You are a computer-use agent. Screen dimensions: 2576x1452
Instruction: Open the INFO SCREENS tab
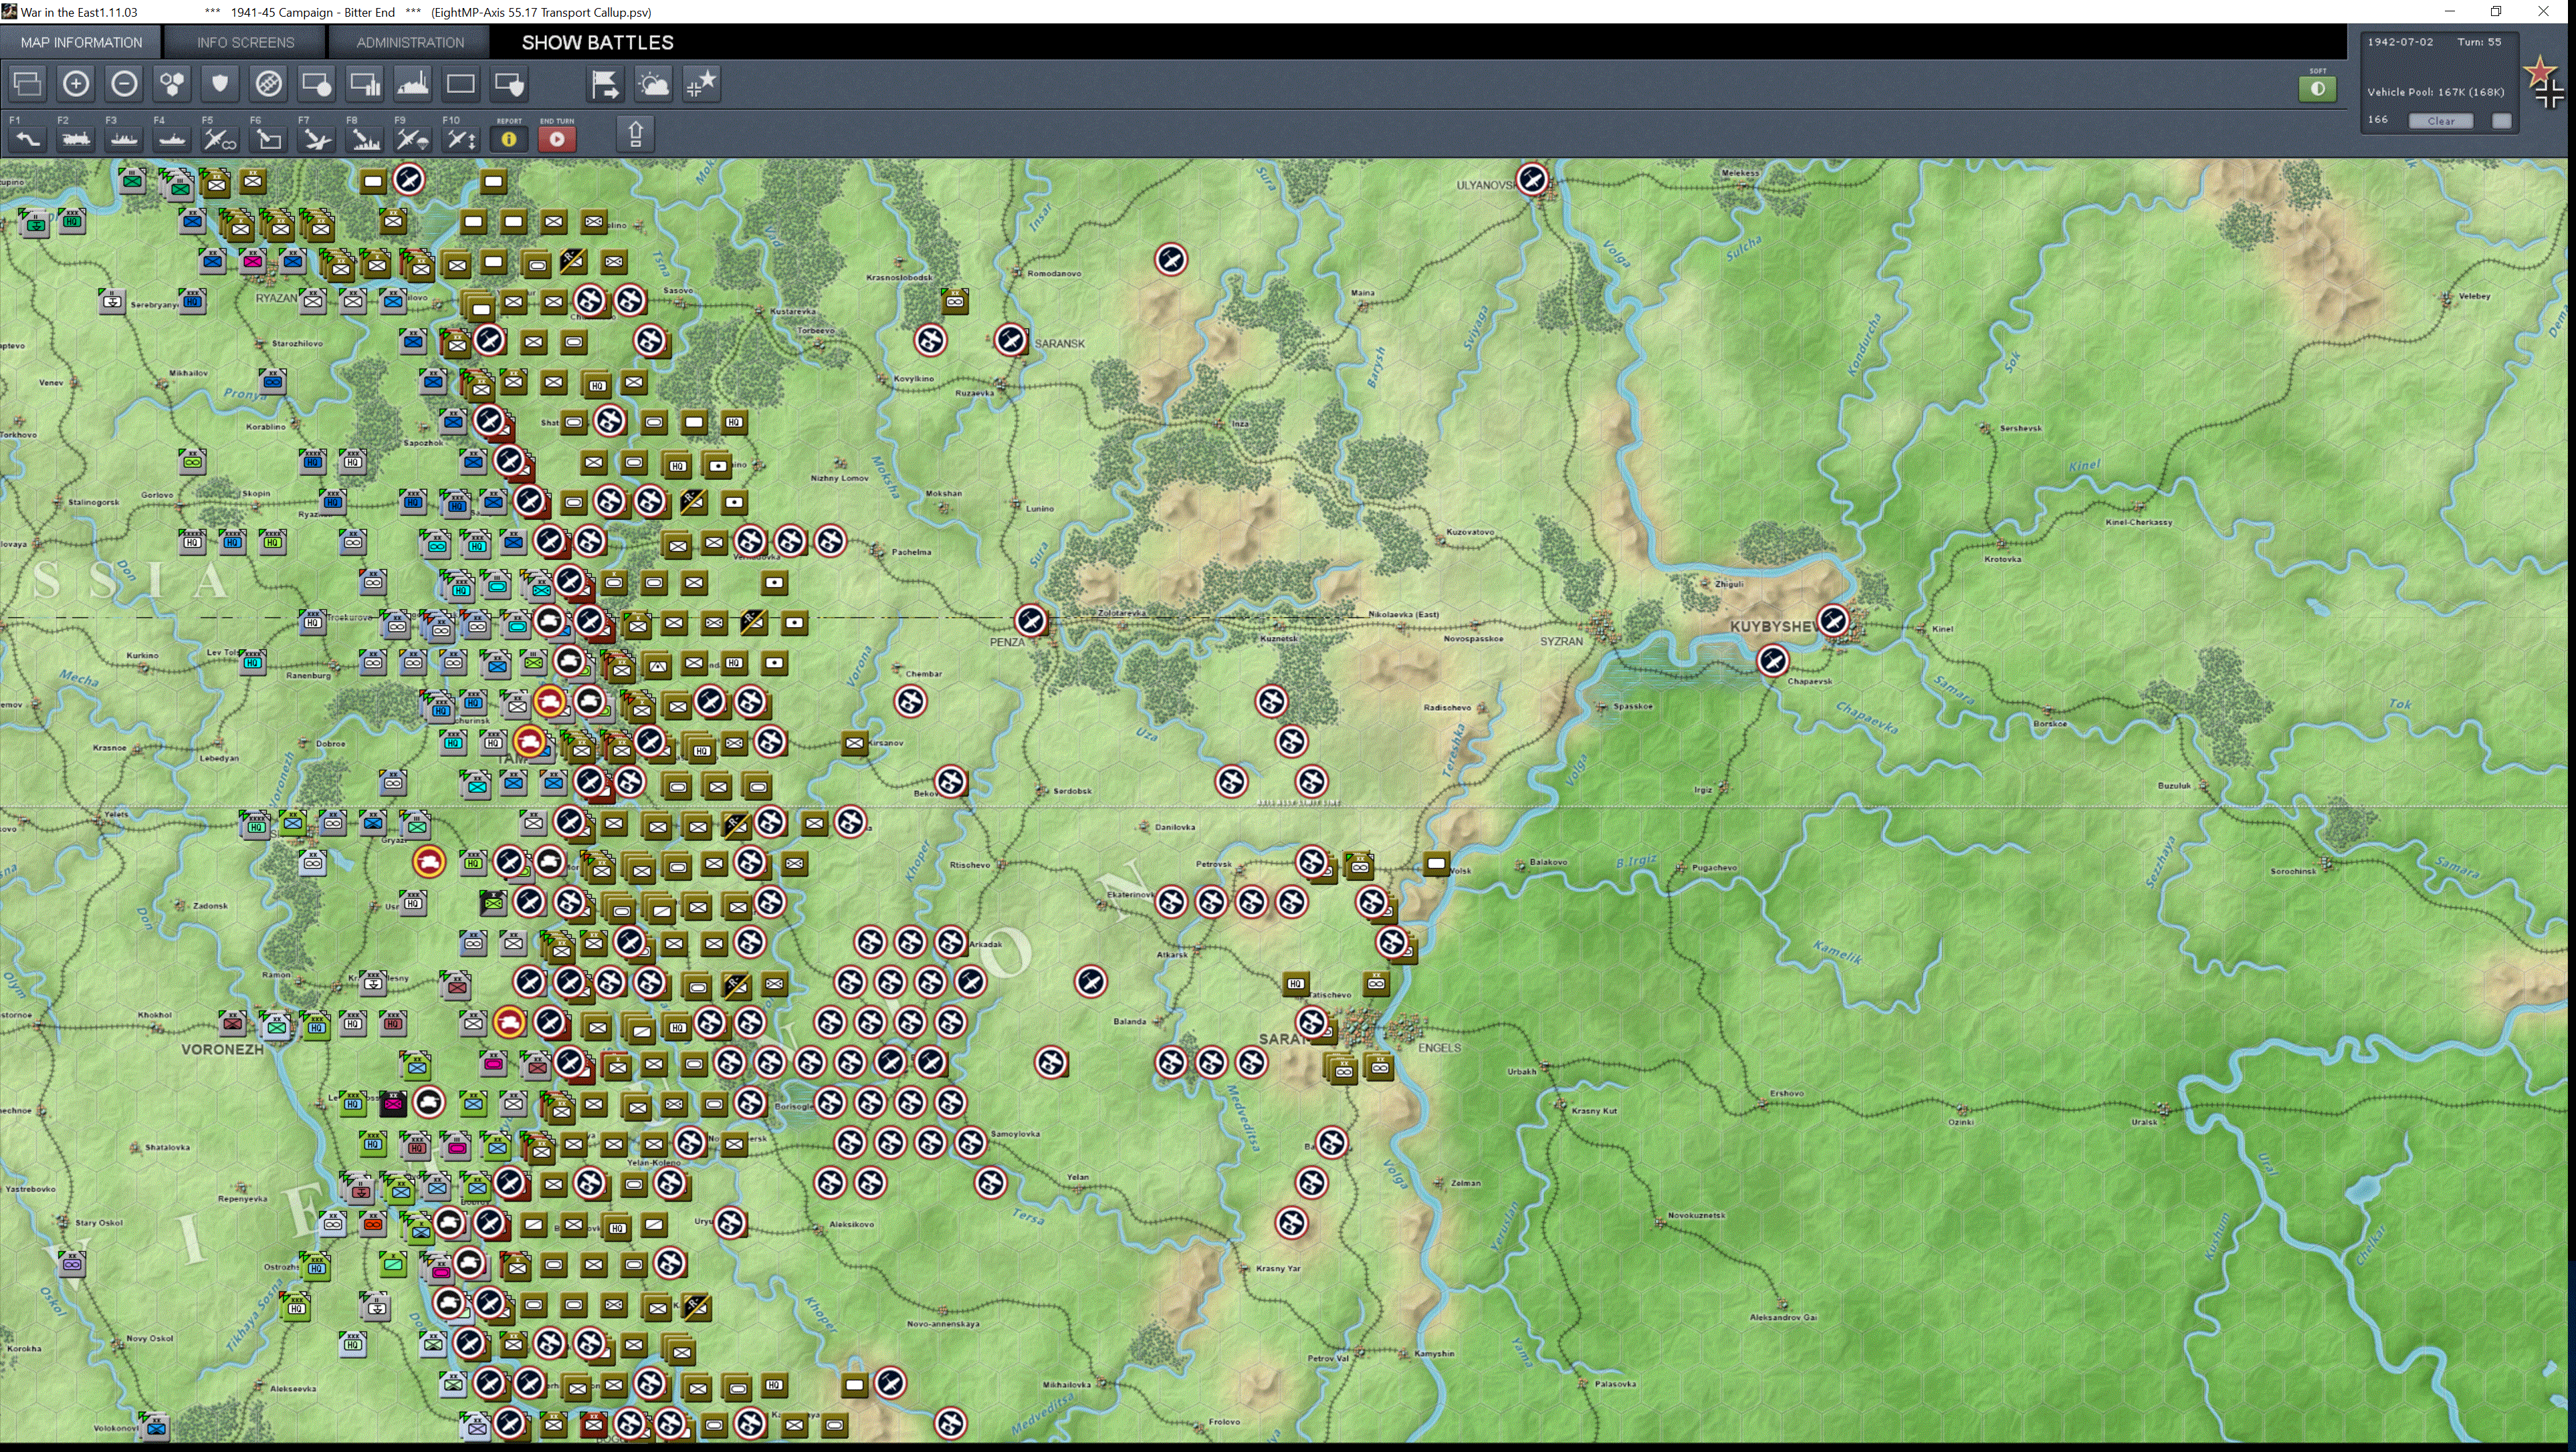coord(245,42)
